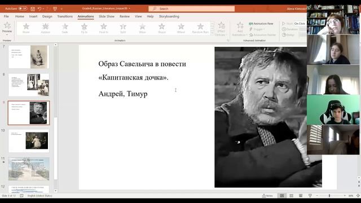Image resolution: width=361 pixels, height=203 pixels.
Task: Click the Search box in the title bar
Action: tap(192, 8)
